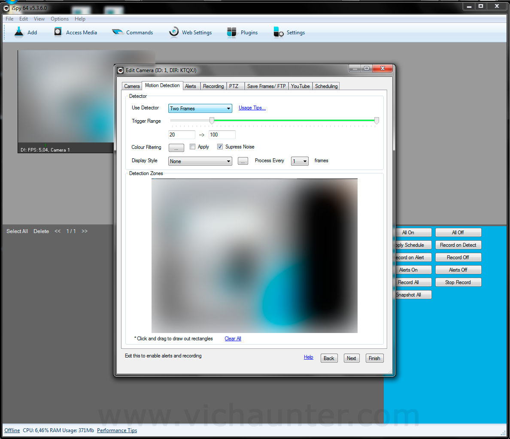
Task: Close the iSpy main window
Action: [x=497, y=6]
